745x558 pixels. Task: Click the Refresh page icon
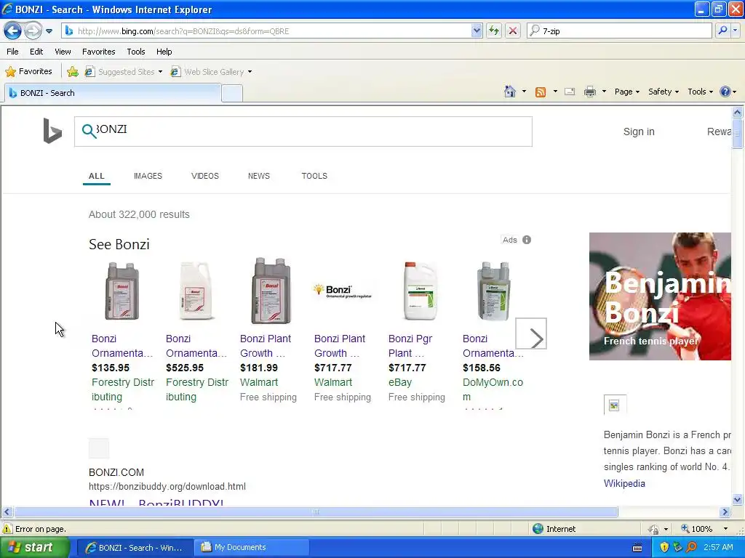(x=494, y=31)
